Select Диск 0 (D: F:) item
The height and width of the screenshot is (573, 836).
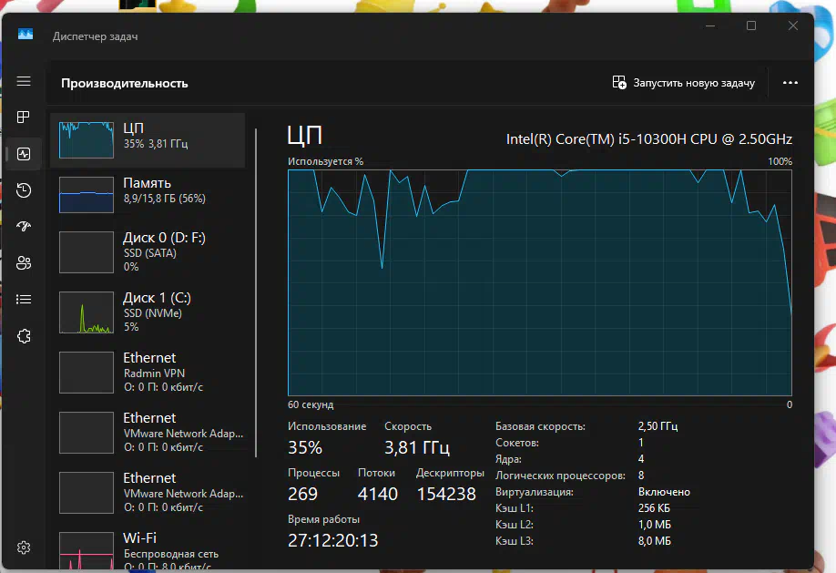point(148,251)
